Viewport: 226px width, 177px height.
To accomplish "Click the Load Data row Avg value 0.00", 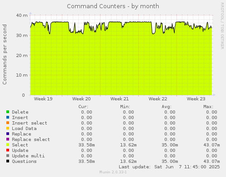I will click(170, 129).
